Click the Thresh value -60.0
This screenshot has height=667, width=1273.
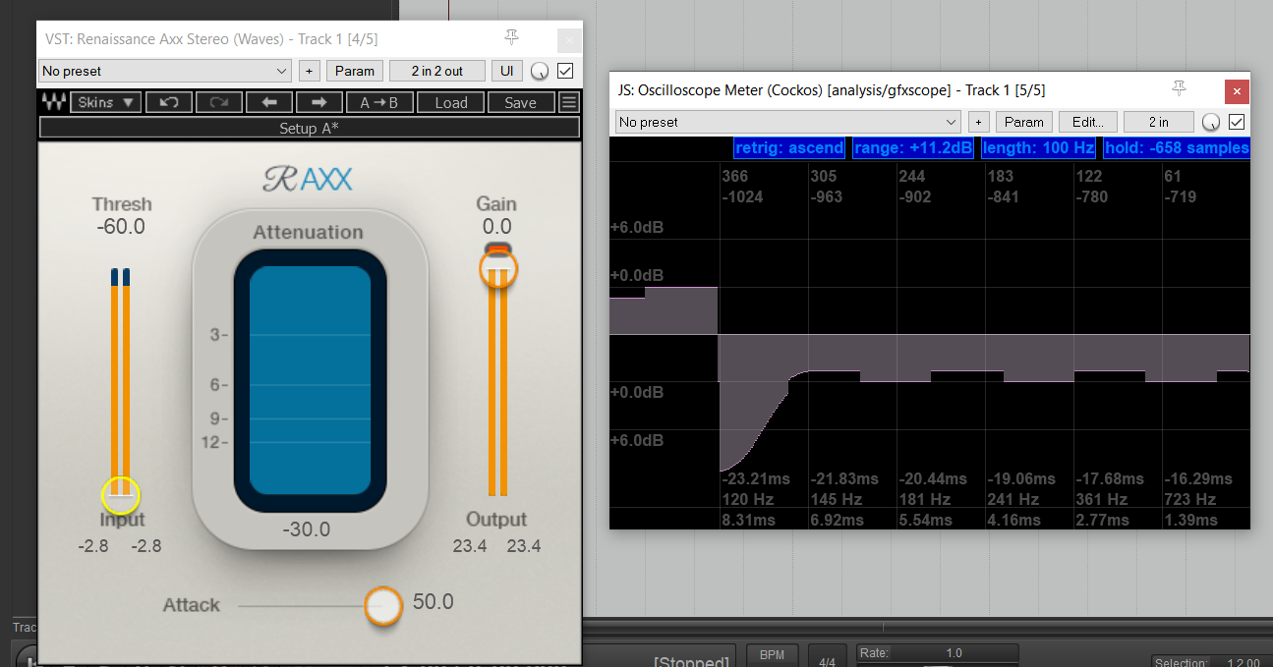click(121, 227)
